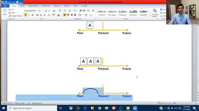Viewport: 199px width, 111px height.
Task: Open Sticky Notes from the taskbar
Action: [x=92, y=108]
